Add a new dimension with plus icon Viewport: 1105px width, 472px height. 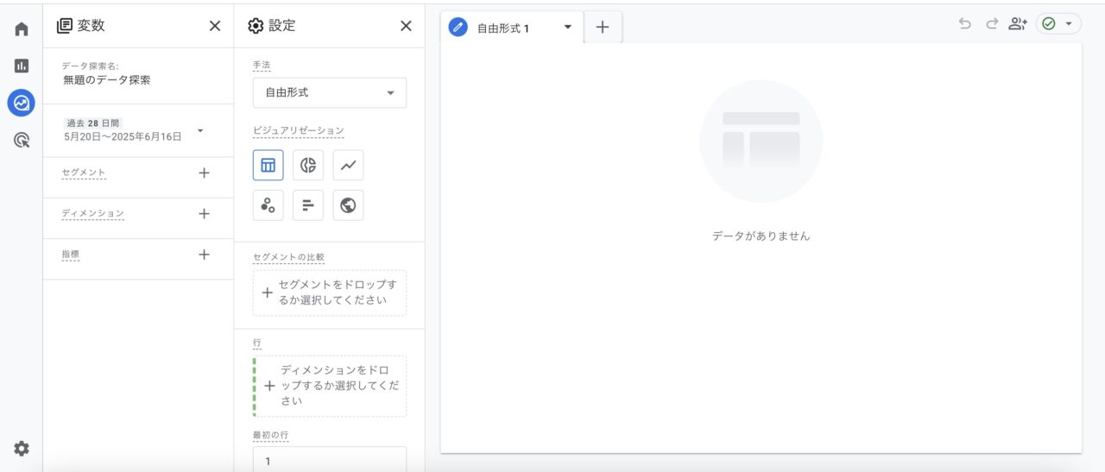click(204, 214)
